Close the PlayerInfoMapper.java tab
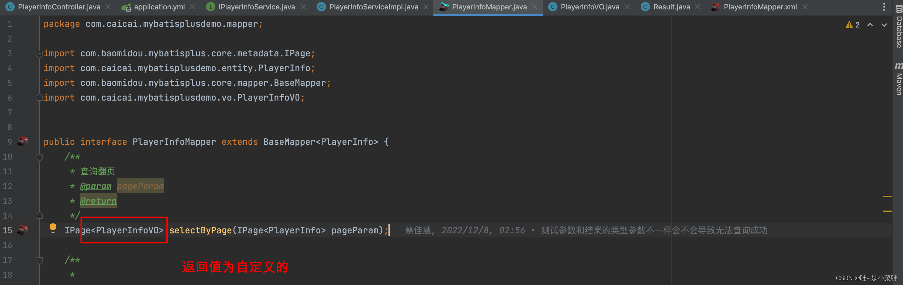 [x=535, y=7]
